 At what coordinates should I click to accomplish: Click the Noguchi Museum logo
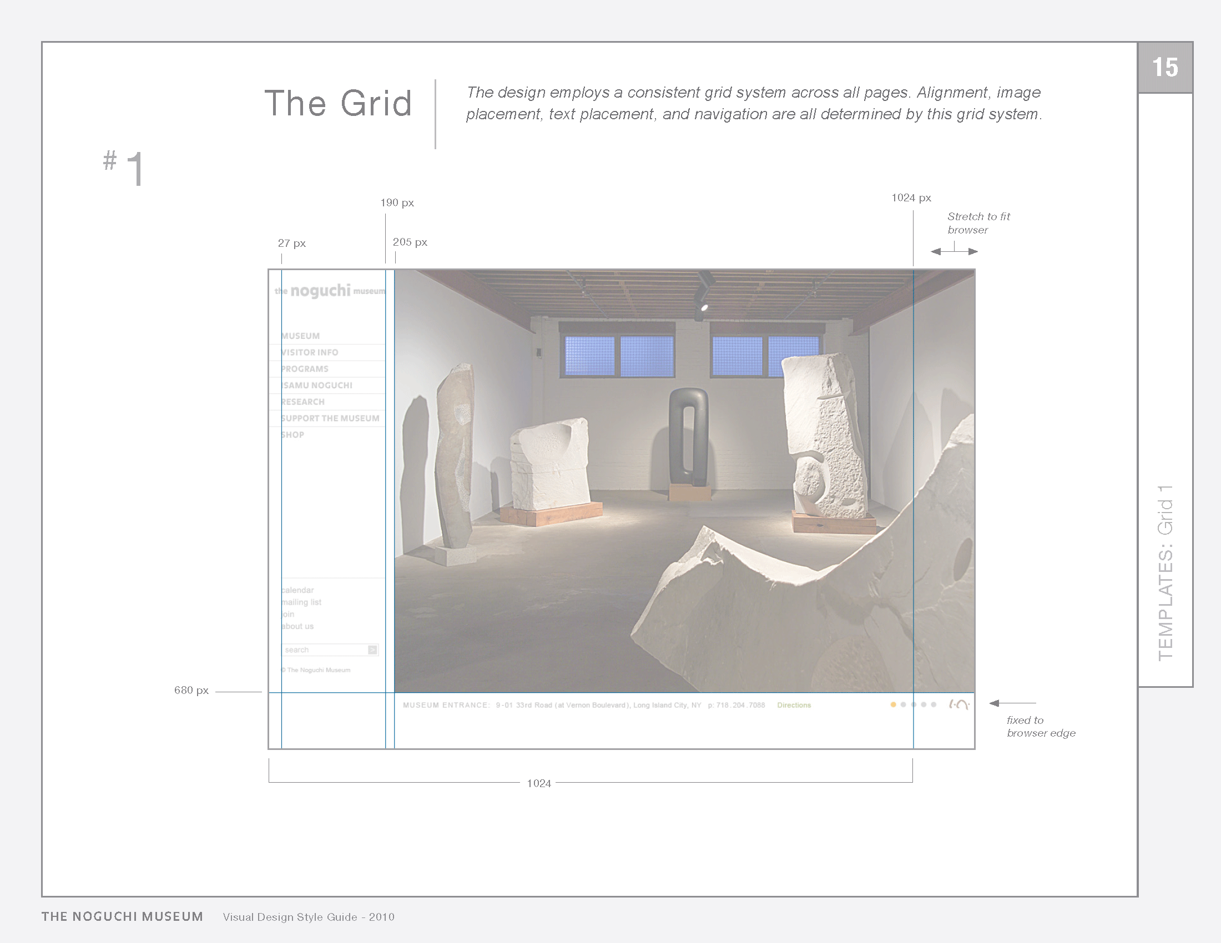(x=330, y=291)
